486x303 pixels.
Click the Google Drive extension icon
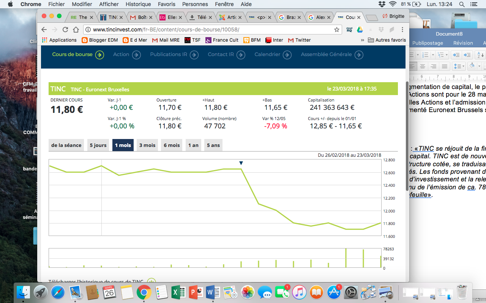(x=359, y=30)
